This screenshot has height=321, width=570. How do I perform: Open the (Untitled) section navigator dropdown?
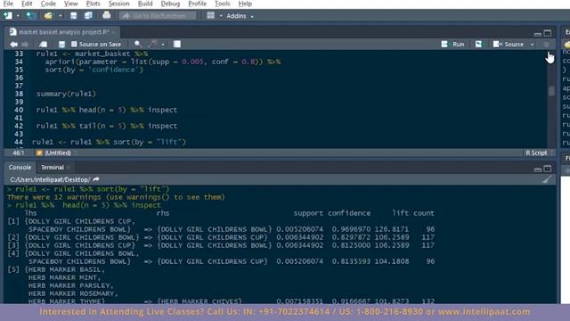[57, 152]
